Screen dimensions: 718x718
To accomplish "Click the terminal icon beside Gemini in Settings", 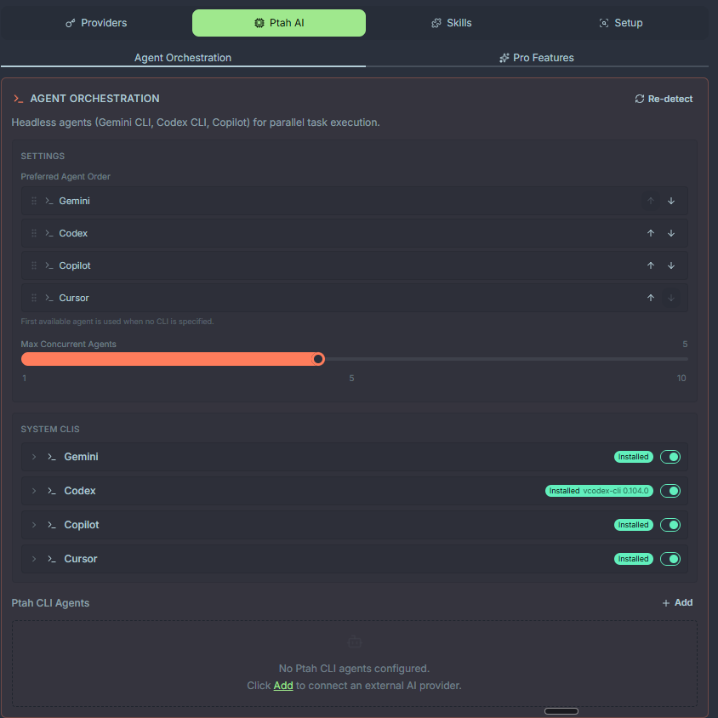I will point(49,200).
